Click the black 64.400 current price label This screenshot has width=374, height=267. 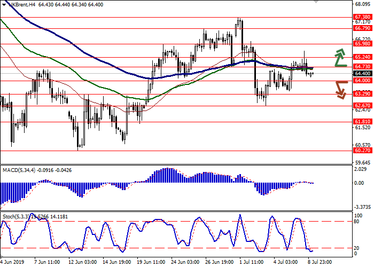pos(362,73)
